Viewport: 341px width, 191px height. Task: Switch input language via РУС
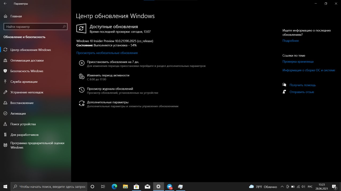pyautogui.click(x=310, y=187)
